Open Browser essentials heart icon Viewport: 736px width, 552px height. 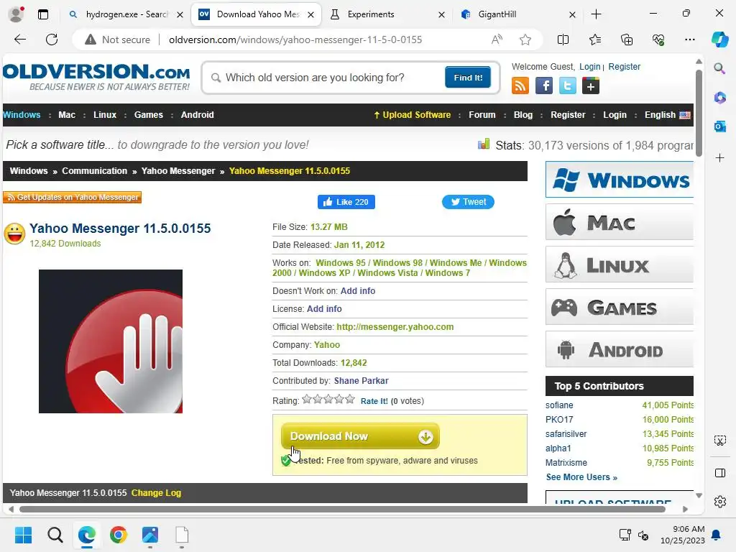tap(658, 40)
